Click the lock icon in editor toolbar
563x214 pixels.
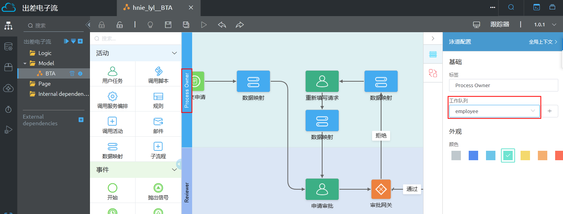101,25
